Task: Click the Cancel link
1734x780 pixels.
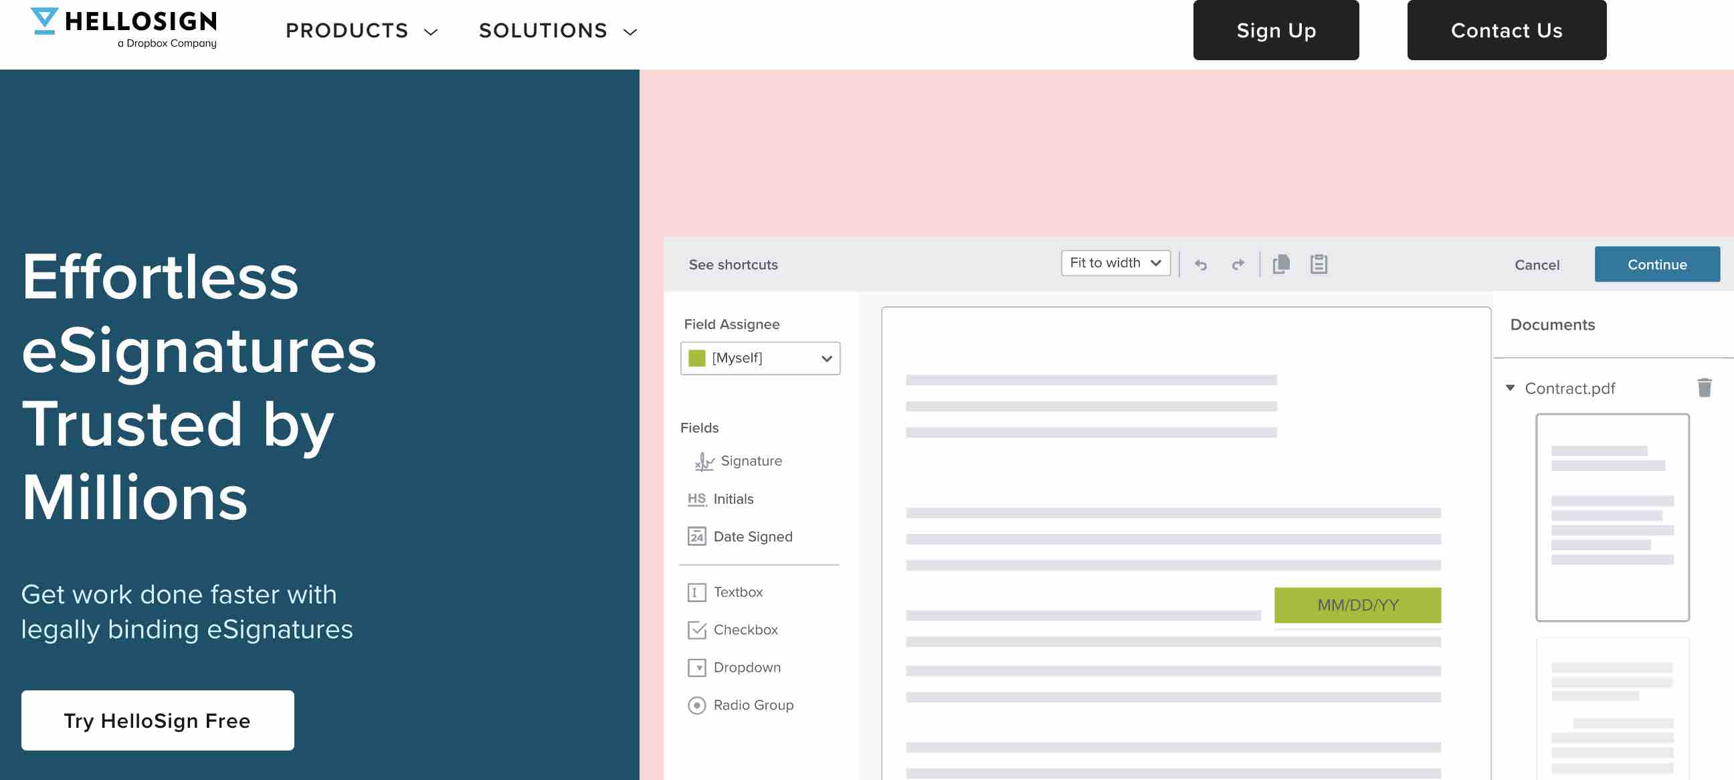Action: point(1536,264)
